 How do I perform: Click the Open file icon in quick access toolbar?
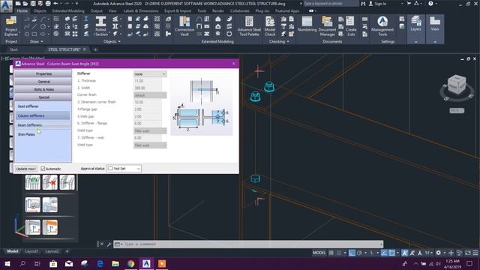click(25, 4)
